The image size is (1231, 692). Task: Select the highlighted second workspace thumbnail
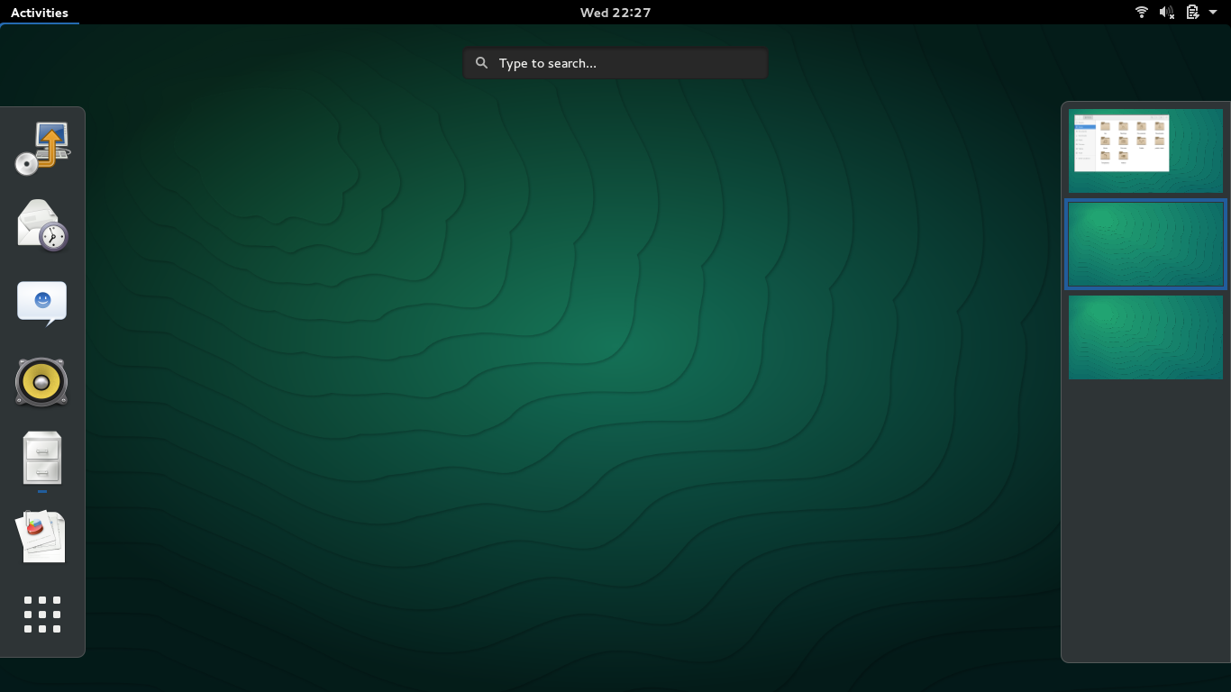[1145, 244]
